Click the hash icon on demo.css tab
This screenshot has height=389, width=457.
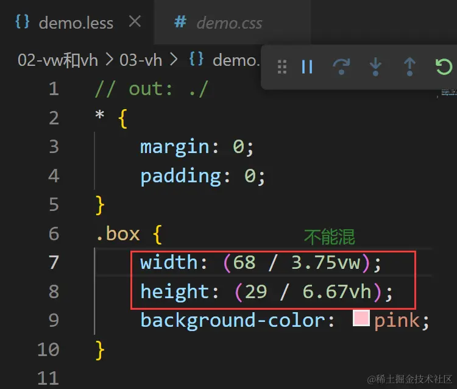pos(180,22)
